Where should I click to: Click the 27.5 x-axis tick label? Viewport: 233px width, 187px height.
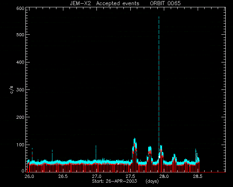130,176
